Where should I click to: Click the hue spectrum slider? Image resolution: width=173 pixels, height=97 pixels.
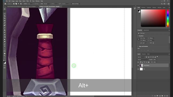(168, 18)
